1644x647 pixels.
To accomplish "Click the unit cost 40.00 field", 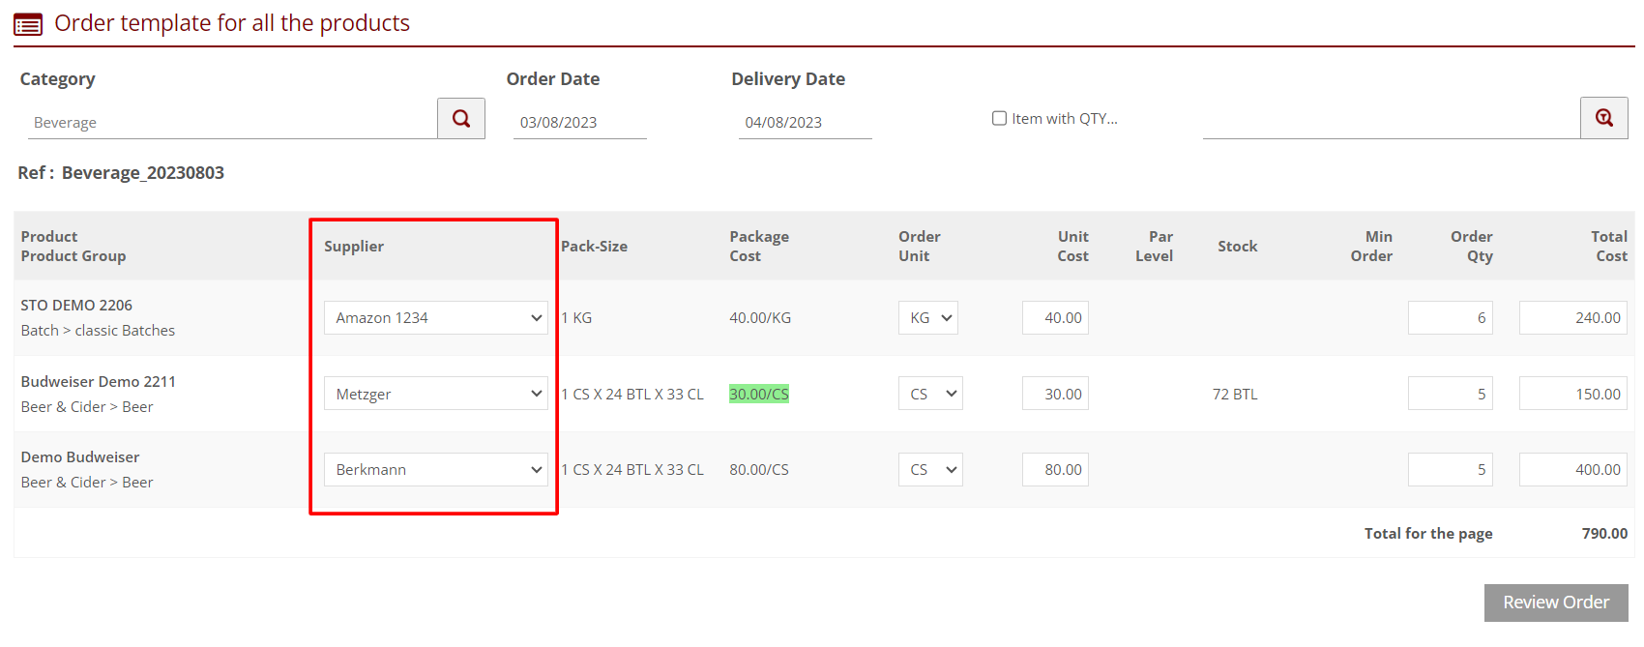I will point(1055,318).
